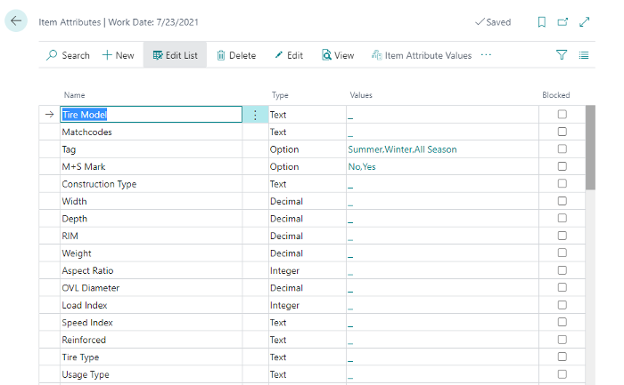This screenshot has width=624, height=385.
Task: Select the Load Index name cell
Action: [x=152, y=305]
